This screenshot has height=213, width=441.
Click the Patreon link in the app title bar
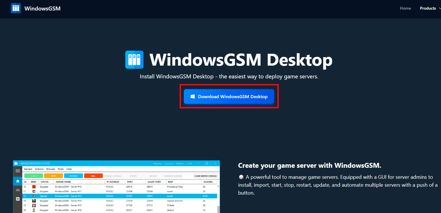(x=180, y=163)
